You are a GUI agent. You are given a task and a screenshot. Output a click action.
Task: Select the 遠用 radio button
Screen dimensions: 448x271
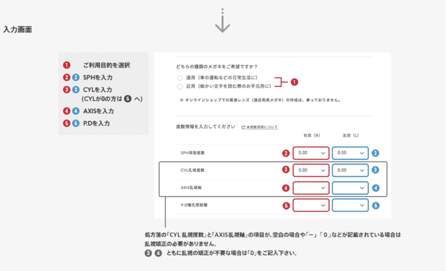coord(180,78)
